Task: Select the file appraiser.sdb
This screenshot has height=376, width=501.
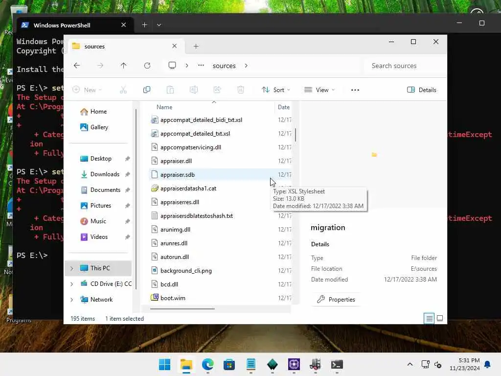Action: 221,175
